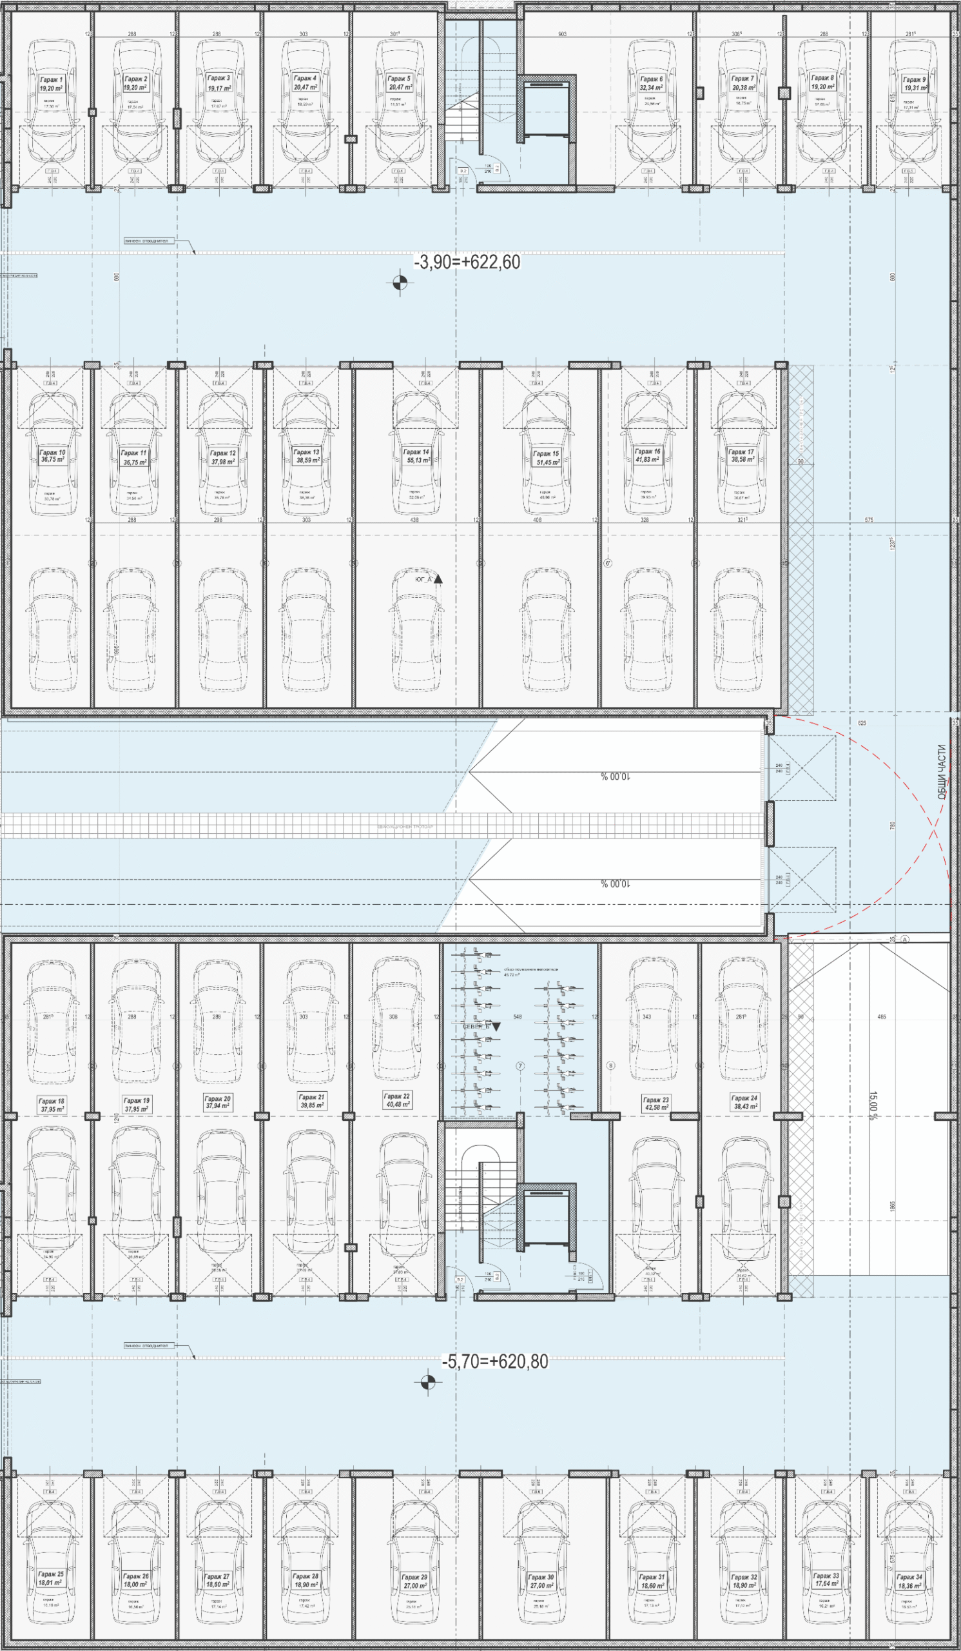The image size is (961, 1651).
Task: Click the level marker symbol near -3,90=+622,60
Action: (x=400, y=282)
